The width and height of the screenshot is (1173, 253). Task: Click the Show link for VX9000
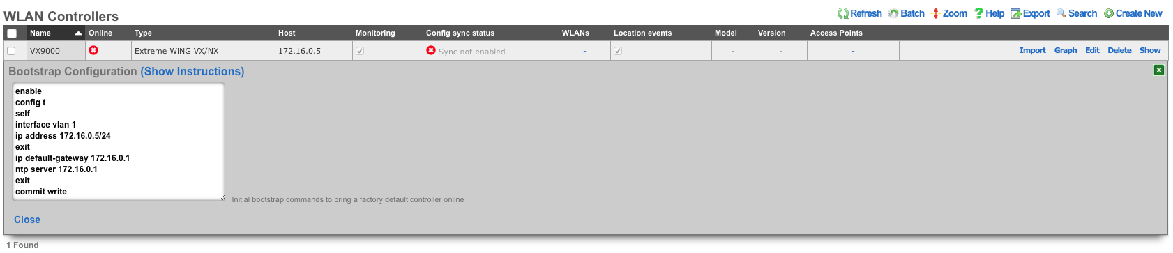tap(1150, 50)
